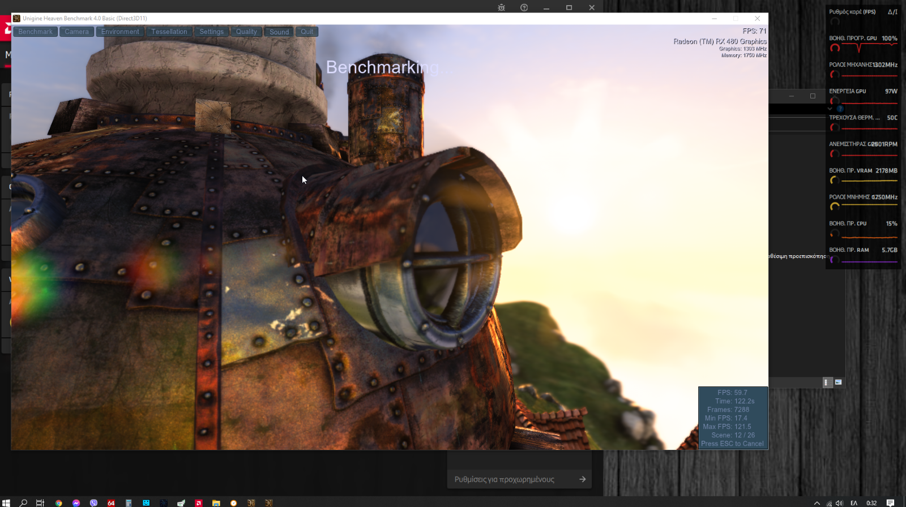Viewport: 906px width, 507px height.
Task: Select large thumbnails view icon in background window
Action: click(839, 382)
